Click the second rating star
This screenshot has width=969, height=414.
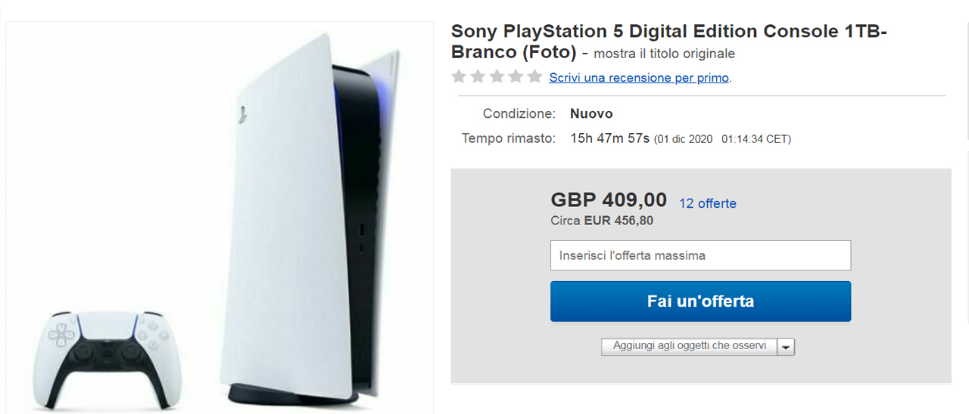(x=478, y=76)
